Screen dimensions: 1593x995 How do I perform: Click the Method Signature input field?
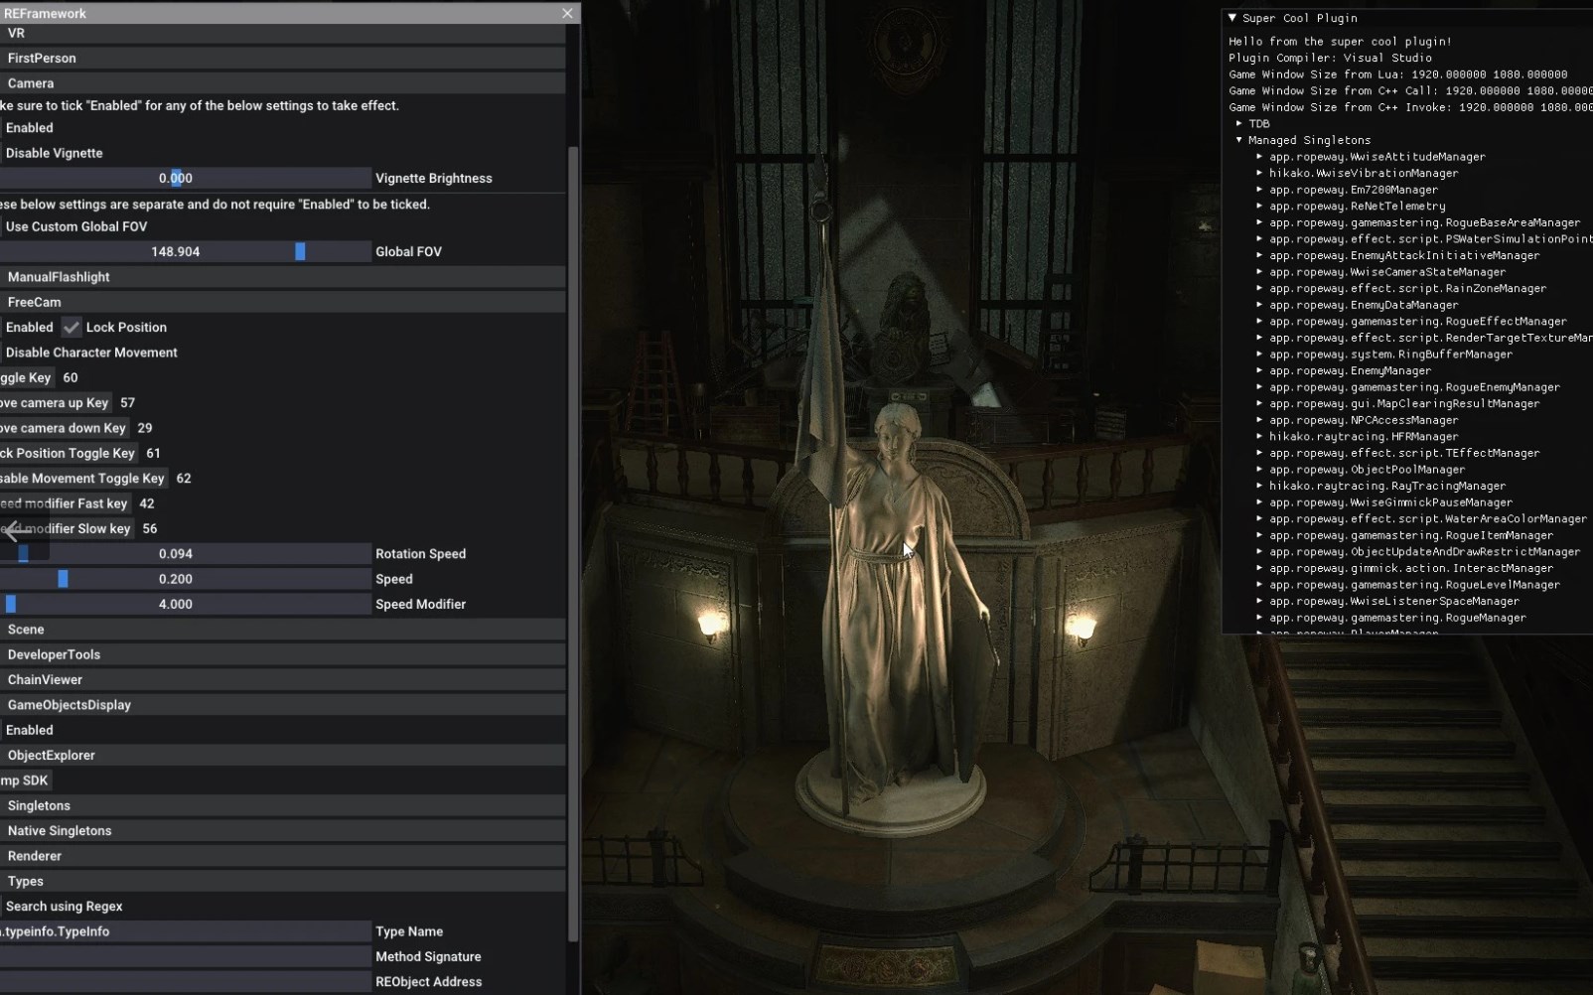pyautogui.click(x=185, y=957)
